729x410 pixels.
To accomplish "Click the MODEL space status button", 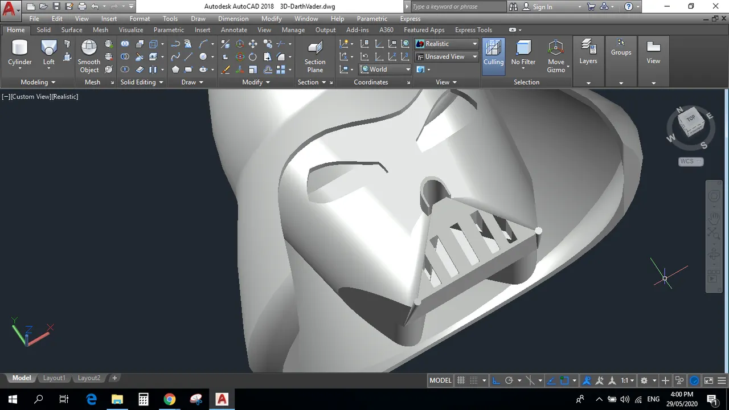I will pyautogui.click(x=440, y=380).
